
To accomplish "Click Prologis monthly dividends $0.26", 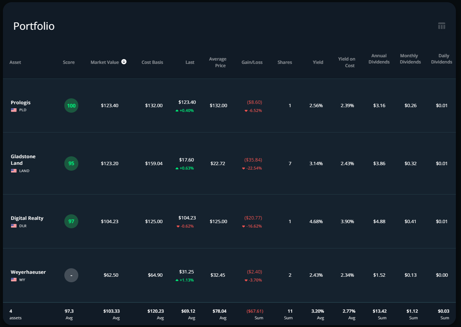I will point(411,106).
